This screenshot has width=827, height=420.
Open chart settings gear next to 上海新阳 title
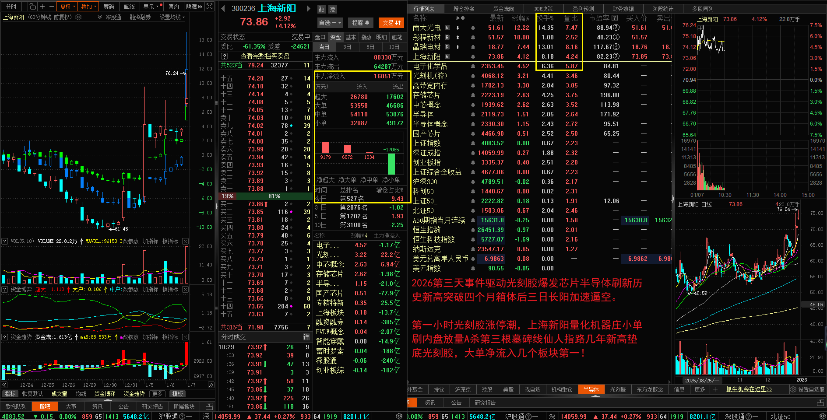(x=78, y=17)
